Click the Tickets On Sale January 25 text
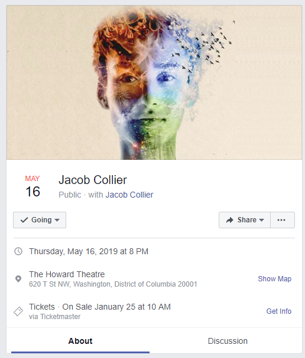This screenshot has width=305, height=358. point(100,307)
